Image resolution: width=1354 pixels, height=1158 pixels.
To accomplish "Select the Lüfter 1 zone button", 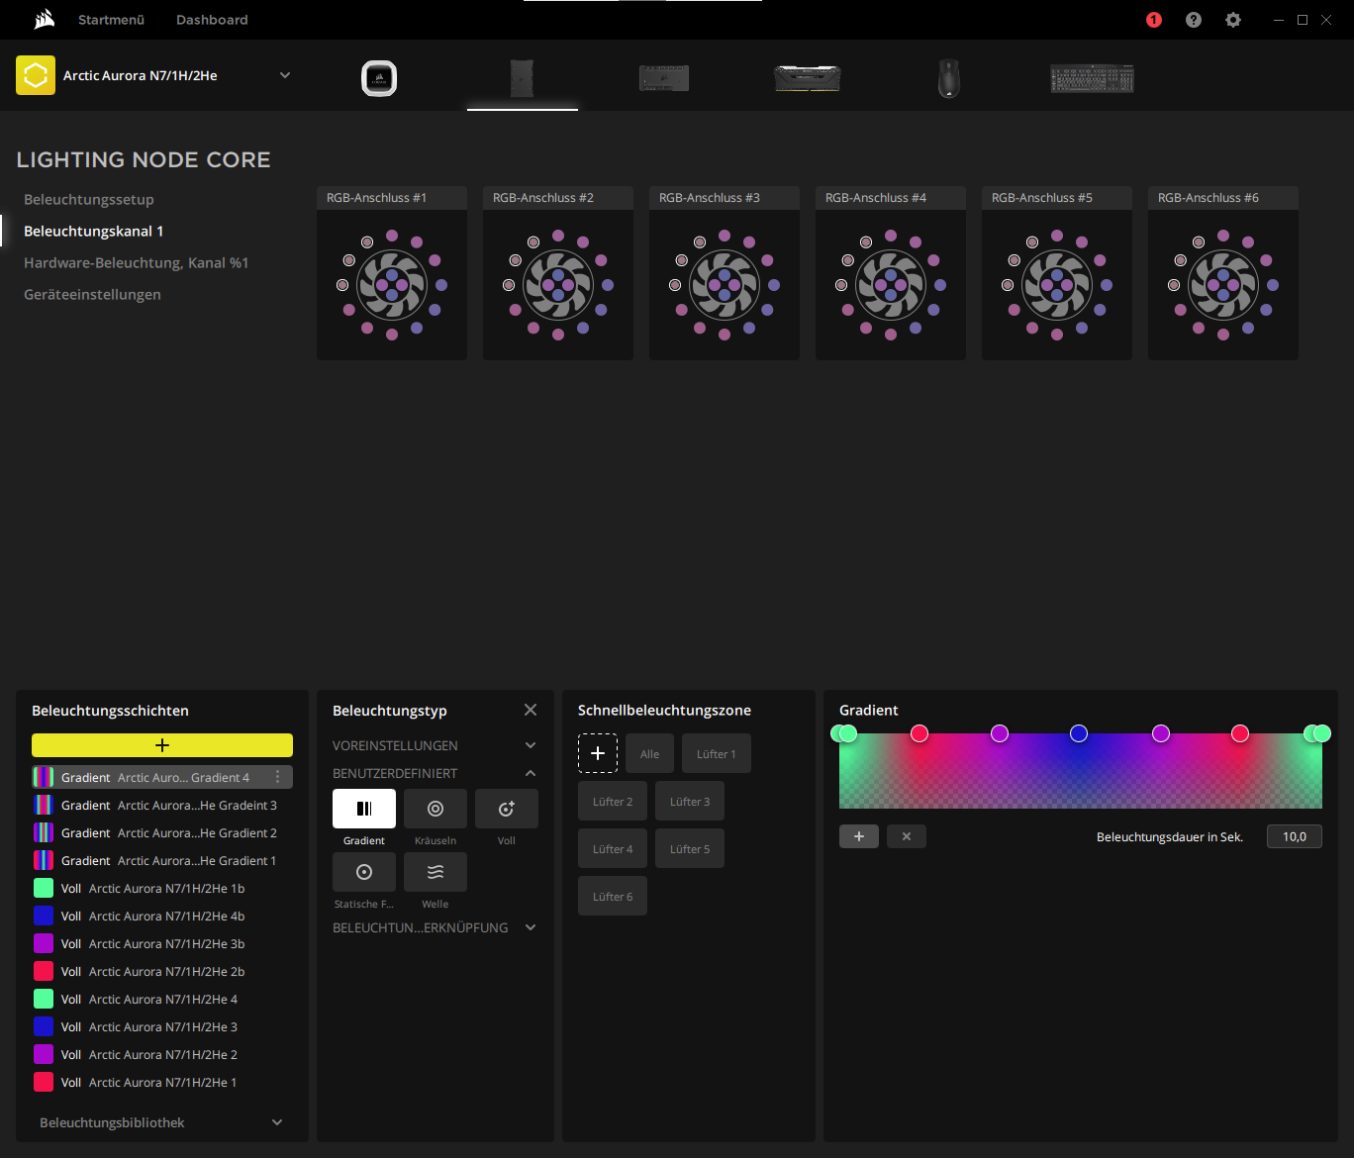I will [716, 753].
